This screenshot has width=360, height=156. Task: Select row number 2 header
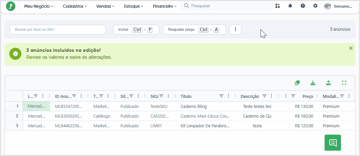tap(14, 116)
